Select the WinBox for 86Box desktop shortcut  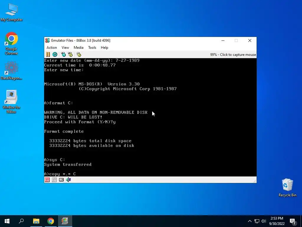pyautogui.click(x=12, y=102)
